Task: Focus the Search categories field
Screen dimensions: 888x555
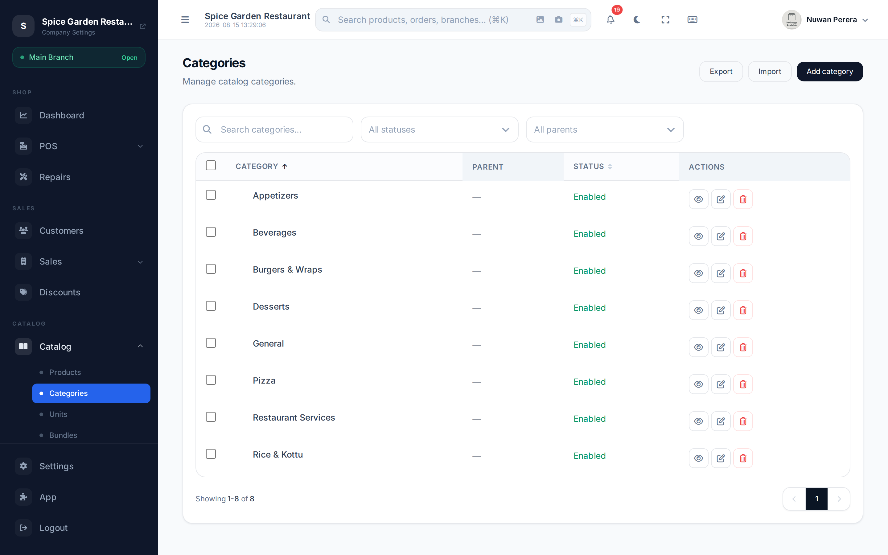Action: coord(274,129)
